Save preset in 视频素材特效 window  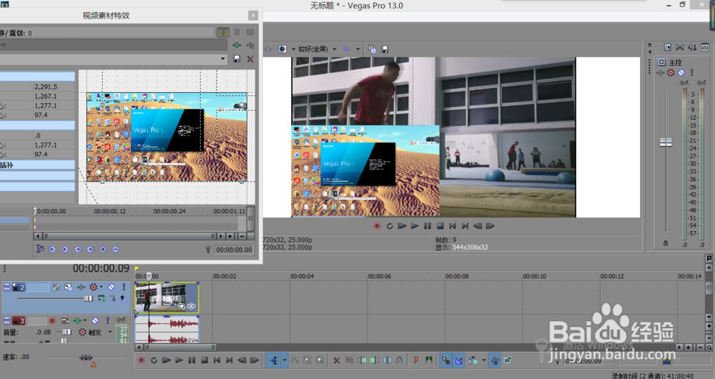[236, 59]
